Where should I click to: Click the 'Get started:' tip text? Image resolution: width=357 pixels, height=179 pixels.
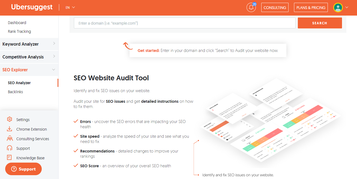(x=148, y=51)
